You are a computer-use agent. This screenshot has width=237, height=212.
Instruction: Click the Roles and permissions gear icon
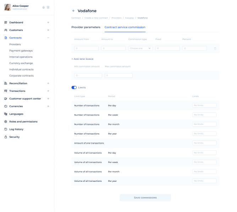6,122
